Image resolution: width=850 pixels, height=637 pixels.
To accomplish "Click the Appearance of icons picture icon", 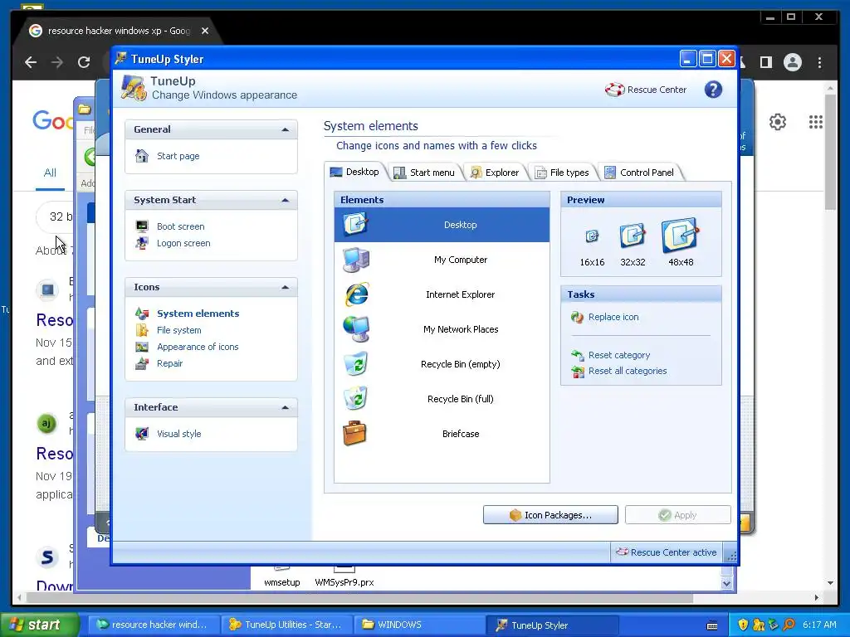I will (142, 348).
